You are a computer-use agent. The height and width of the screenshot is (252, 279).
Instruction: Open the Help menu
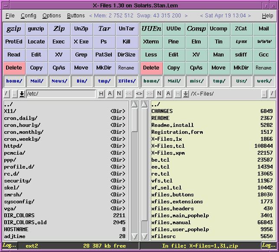click(x=267, y=16)
